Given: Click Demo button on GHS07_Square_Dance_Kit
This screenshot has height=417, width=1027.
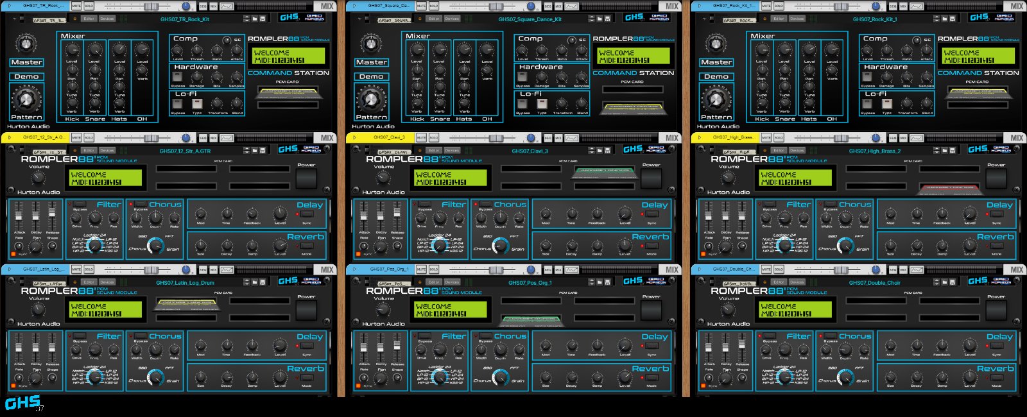Looking at the screenshot, I should click(371, 76).
